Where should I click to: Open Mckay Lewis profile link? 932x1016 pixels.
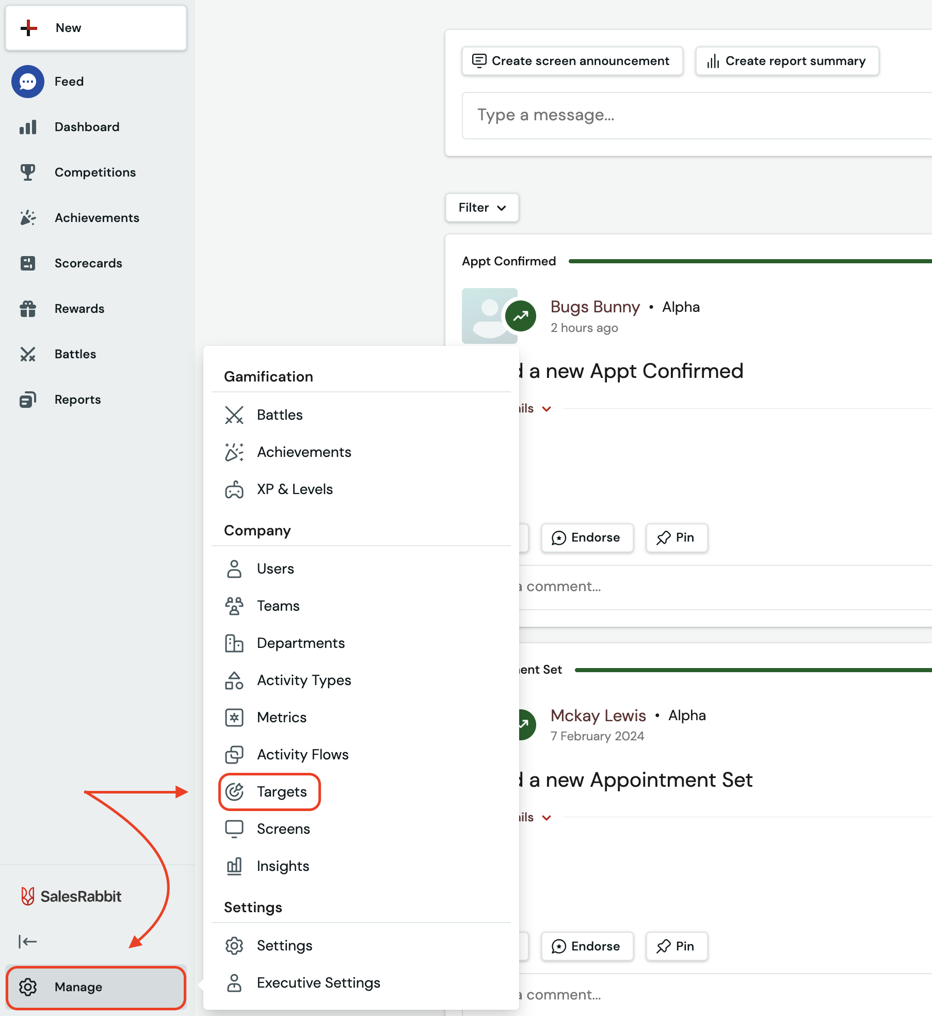tap(598, 716)
